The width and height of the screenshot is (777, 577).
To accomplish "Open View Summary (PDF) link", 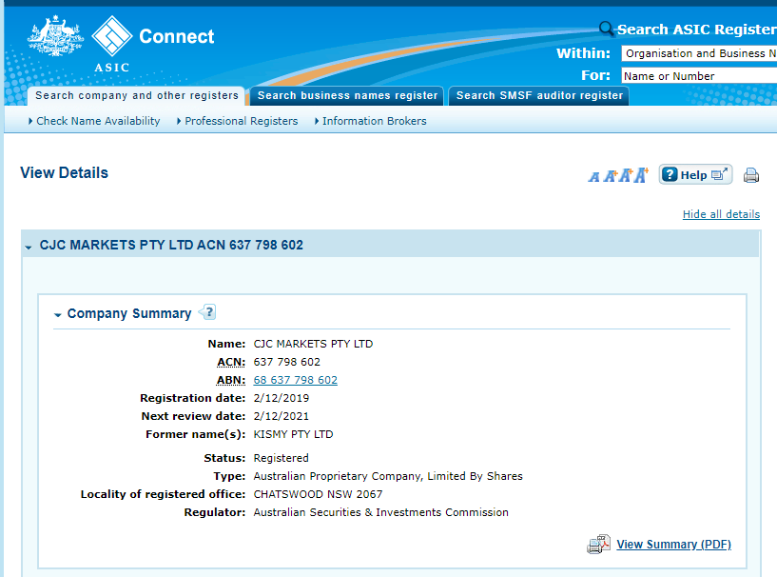I will pos(673,545).
